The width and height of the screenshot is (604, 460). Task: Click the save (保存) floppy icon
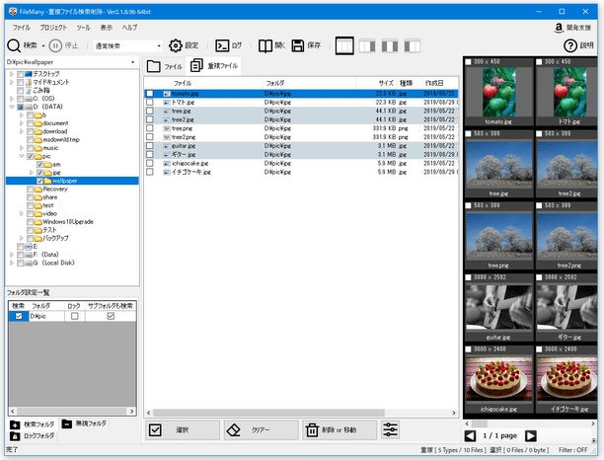296,45
